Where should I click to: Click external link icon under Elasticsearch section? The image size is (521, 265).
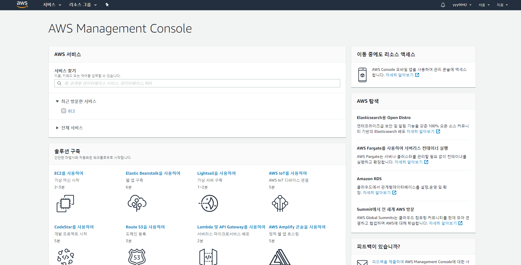(438, 131)
